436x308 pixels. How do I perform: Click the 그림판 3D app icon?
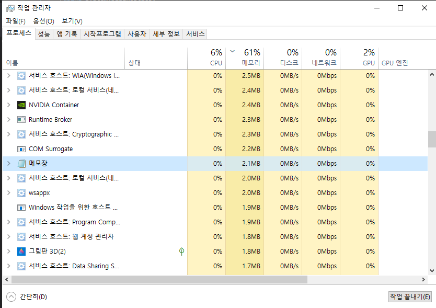(x=21, y=252)
